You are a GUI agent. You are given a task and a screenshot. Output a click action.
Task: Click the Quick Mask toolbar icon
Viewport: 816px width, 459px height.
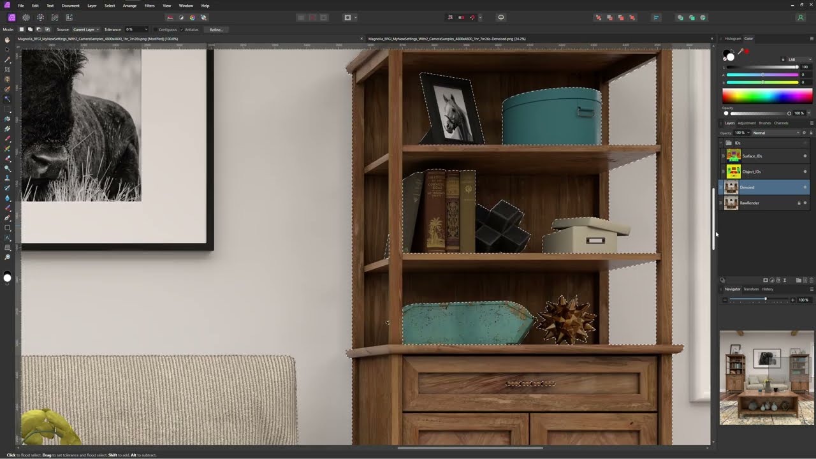coord(347,17)
